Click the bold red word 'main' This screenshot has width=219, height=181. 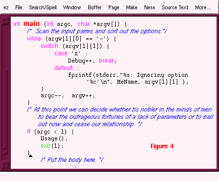click(x=31, y=24)
